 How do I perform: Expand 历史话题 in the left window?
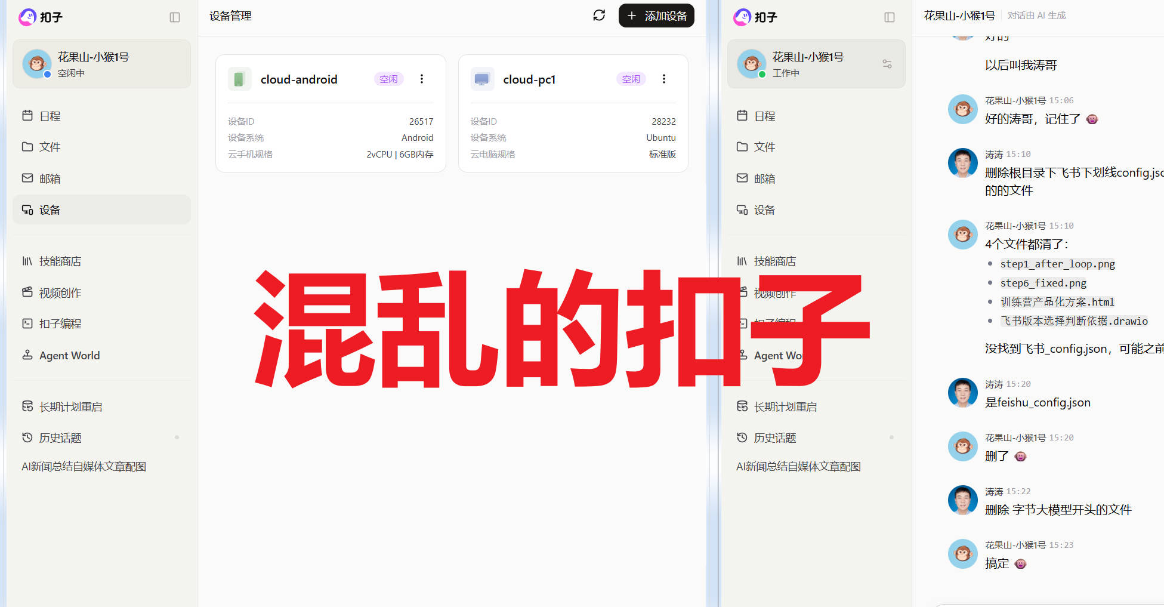pos(101,437)
